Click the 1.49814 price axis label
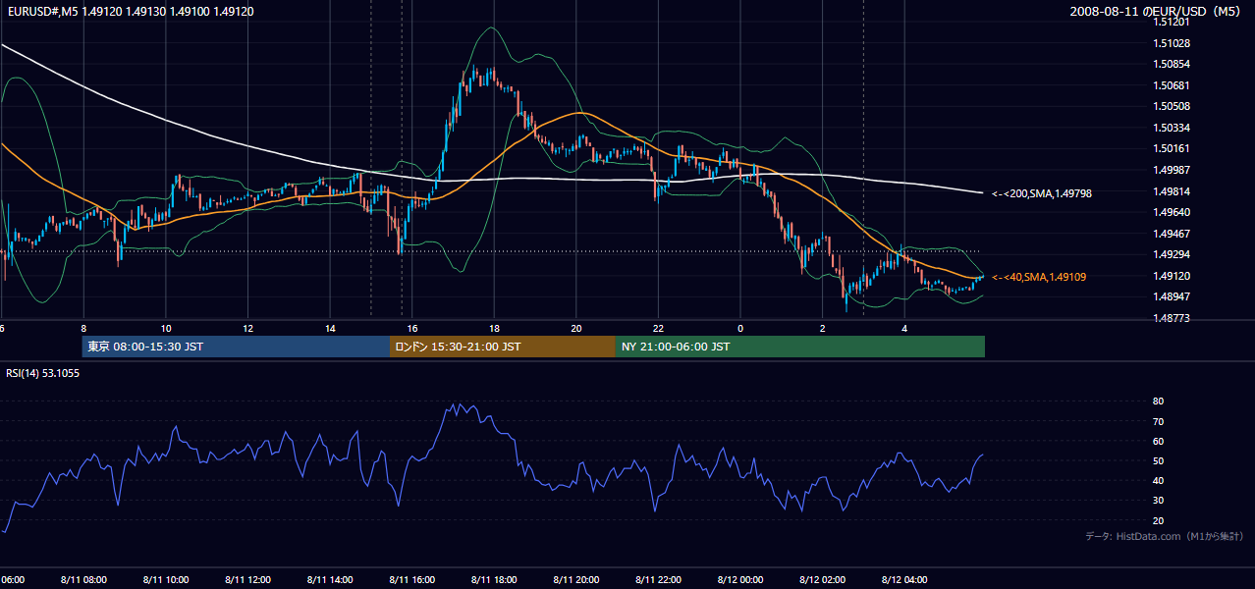This screenshot has height=589, width=1255. click(x=1172, y=190)
